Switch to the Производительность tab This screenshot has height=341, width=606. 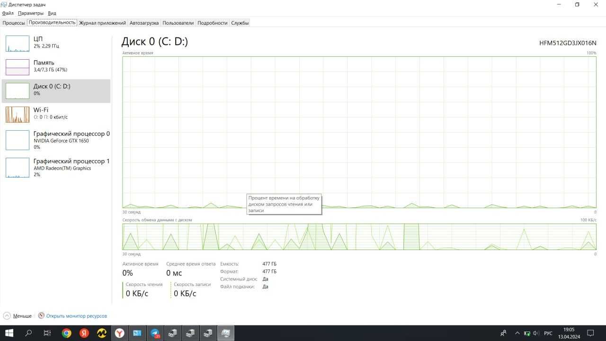pos(52,22)
